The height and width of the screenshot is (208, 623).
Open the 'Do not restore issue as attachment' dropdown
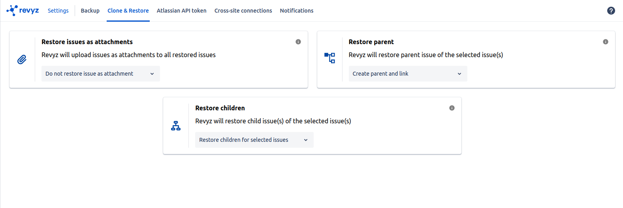(100, 74)
